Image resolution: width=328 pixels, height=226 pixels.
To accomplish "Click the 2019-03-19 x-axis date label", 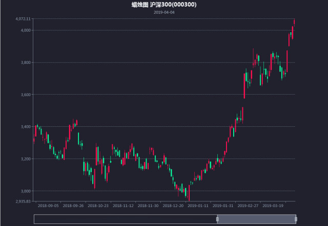I will [x=273, y=206].
